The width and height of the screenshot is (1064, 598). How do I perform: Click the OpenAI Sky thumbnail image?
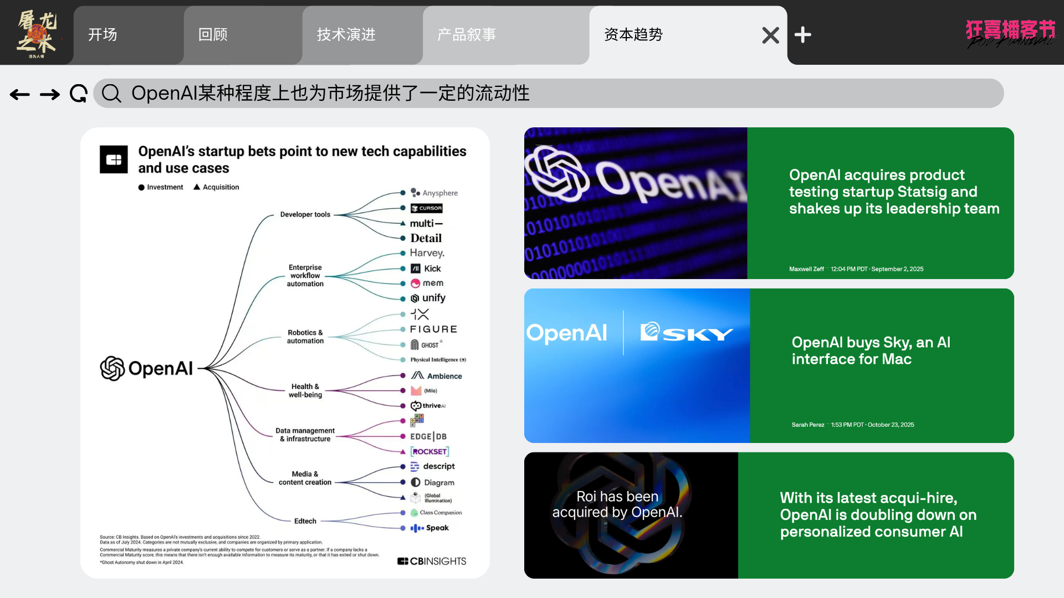coord(636,365)
